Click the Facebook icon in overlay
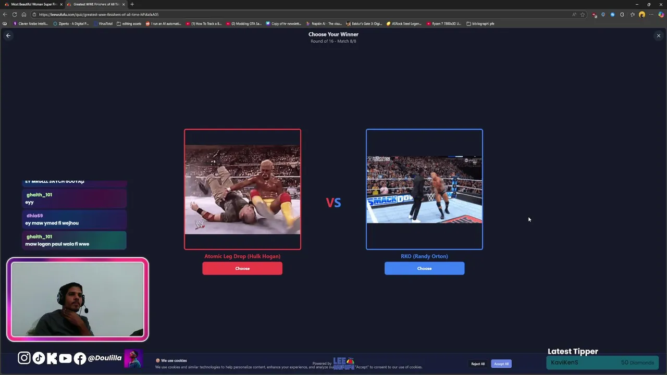 click(x=80, y=358)
